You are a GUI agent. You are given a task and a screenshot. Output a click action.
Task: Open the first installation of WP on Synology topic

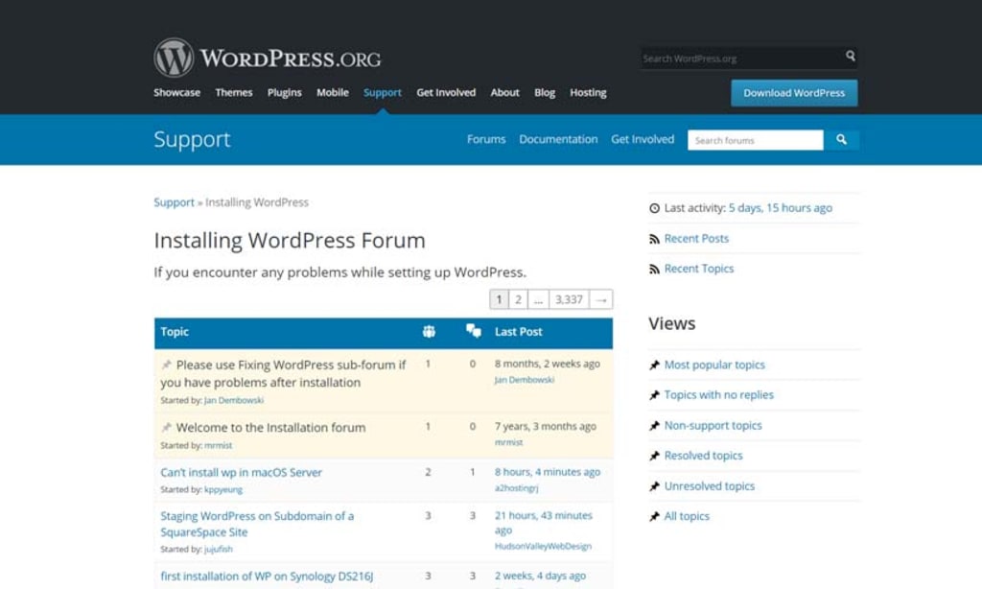[267, 577]
